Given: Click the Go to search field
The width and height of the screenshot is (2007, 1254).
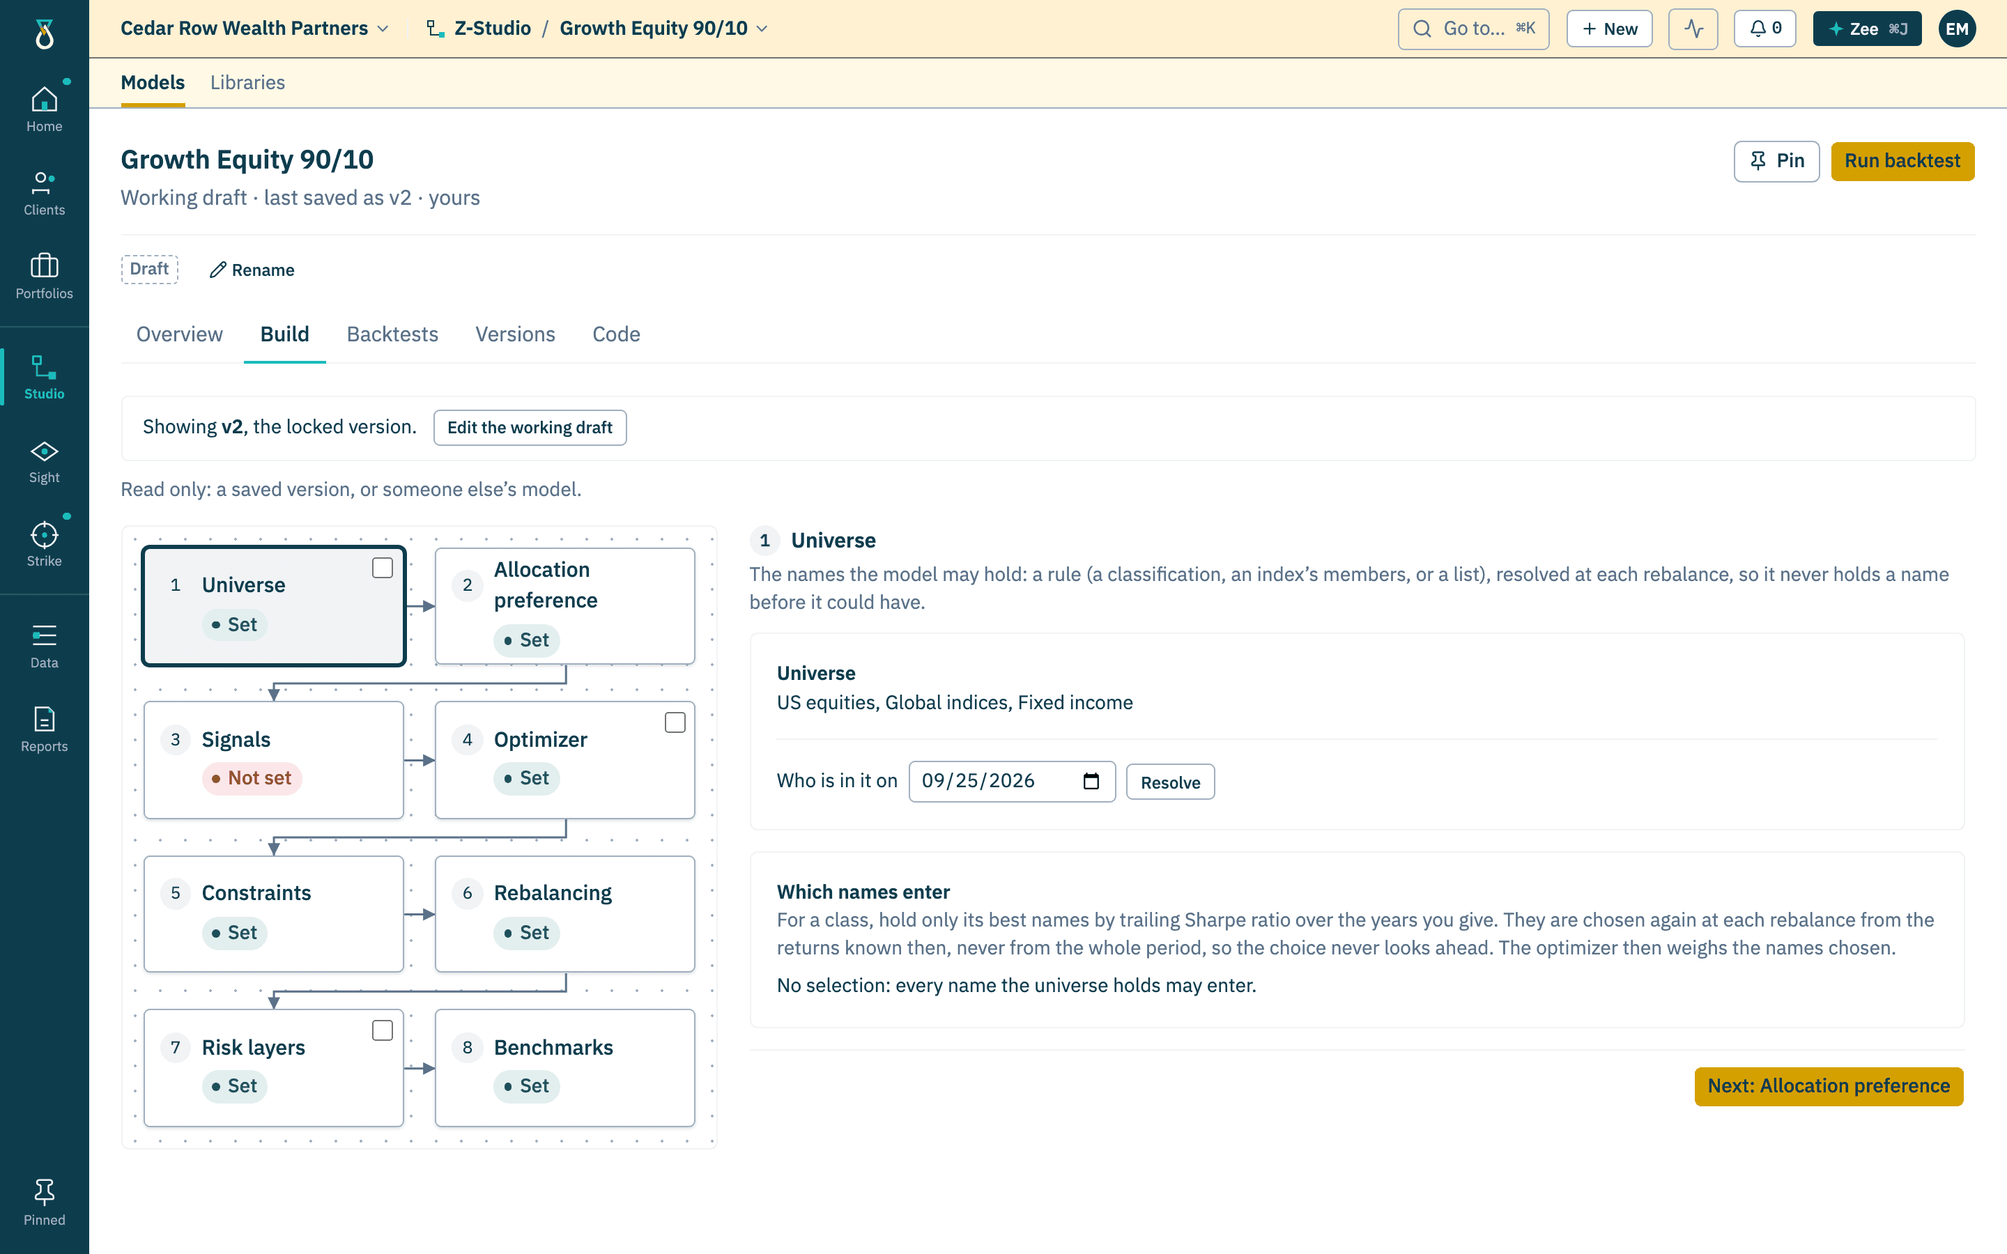Looking at the screenshot, I should (1473, 29).
